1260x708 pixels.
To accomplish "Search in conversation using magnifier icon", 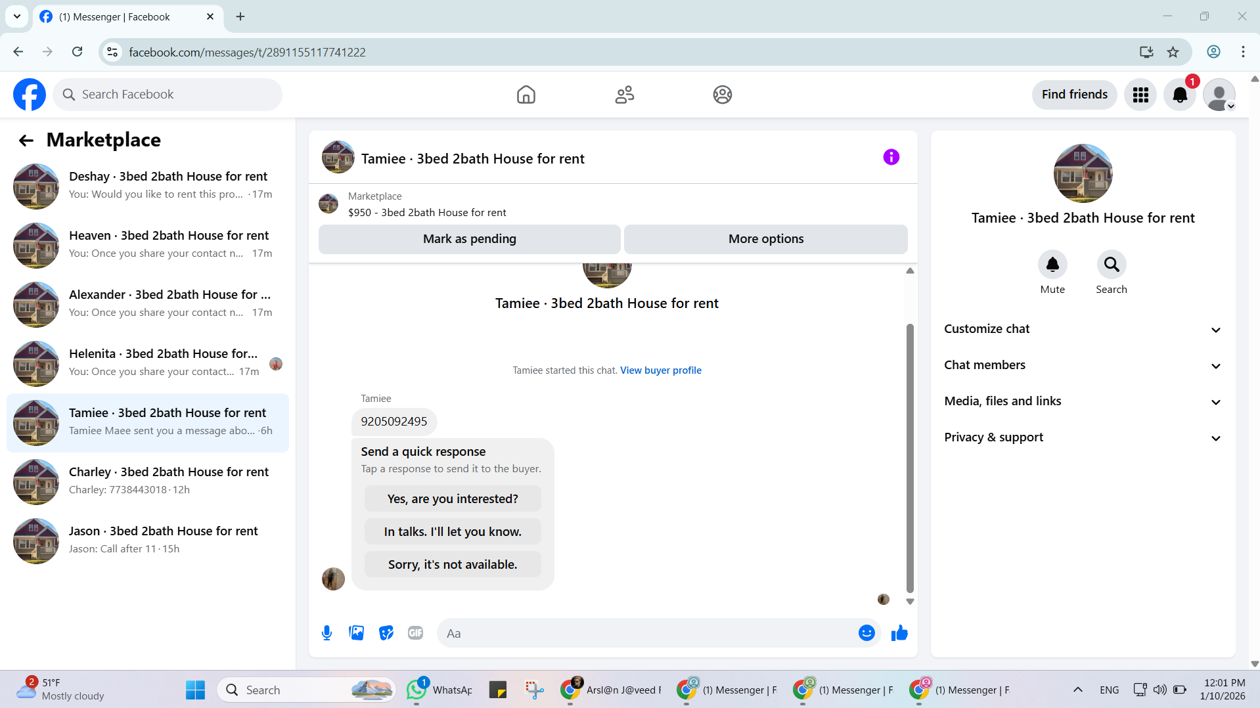I will 1112,265.
